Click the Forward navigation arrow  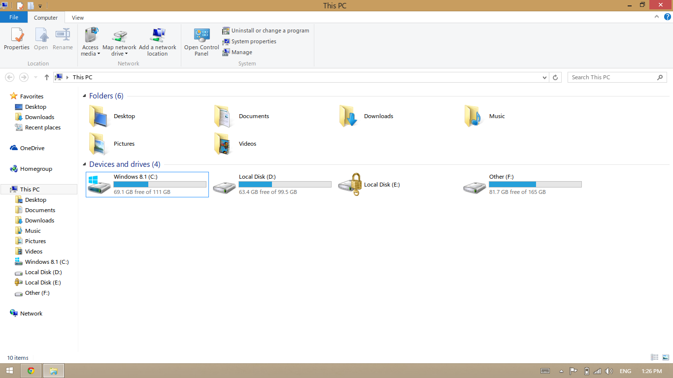pos(24,77)
